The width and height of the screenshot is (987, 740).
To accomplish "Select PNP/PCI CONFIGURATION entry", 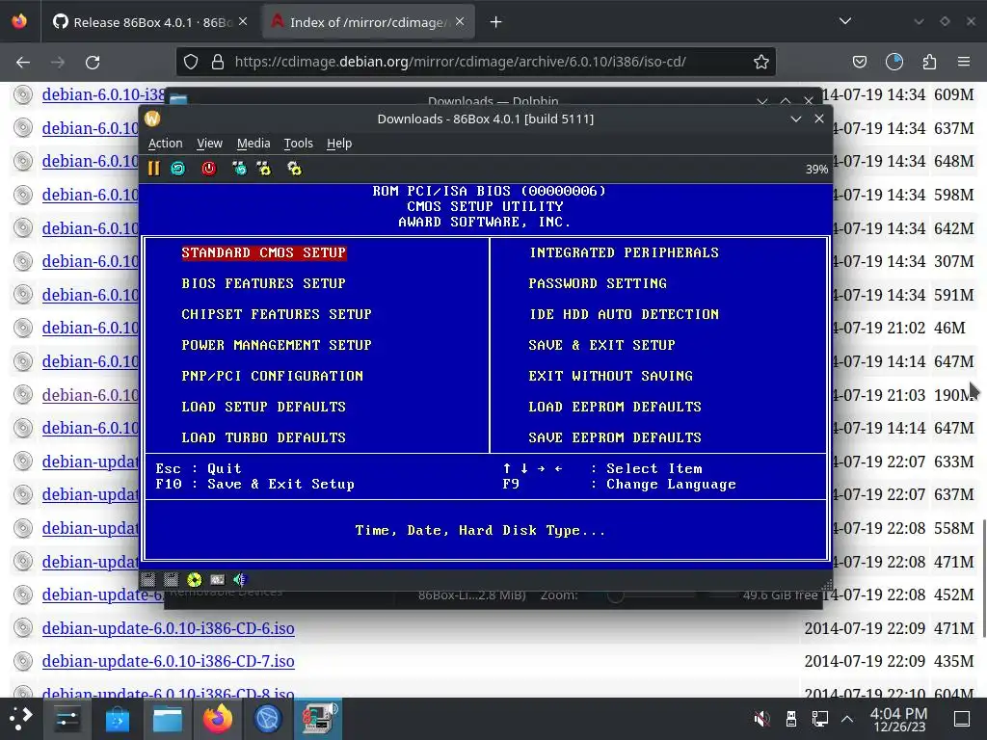I will click(x=272, y=376).
